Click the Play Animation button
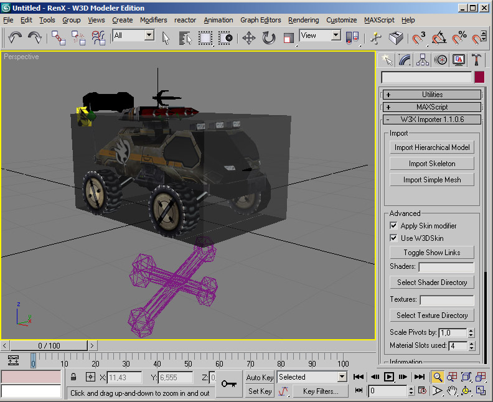 (389, 377)
